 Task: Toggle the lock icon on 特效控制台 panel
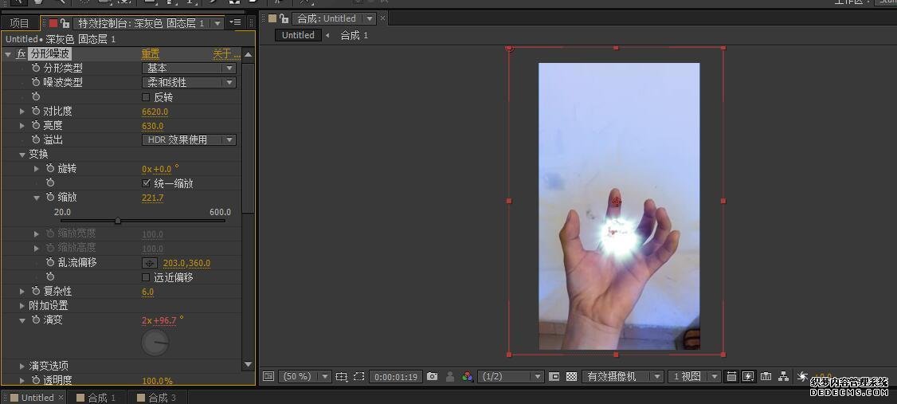click(x=65, y=23)
